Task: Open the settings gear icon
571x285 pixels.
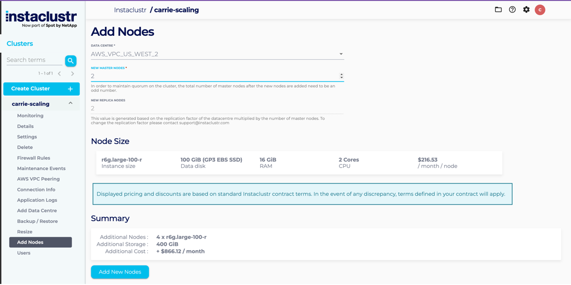Action: click(526, 10)
